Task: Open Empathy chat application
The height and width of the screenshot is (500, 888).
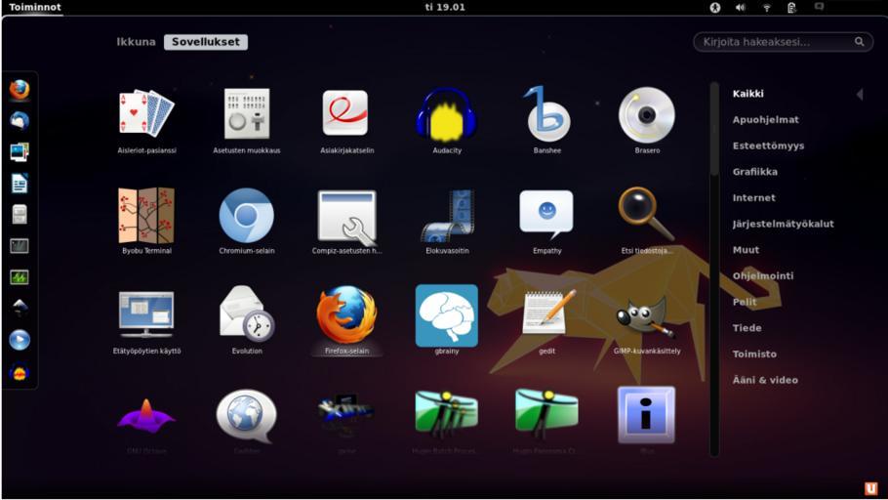Action: pyautogui.click(x=546, y=217)
